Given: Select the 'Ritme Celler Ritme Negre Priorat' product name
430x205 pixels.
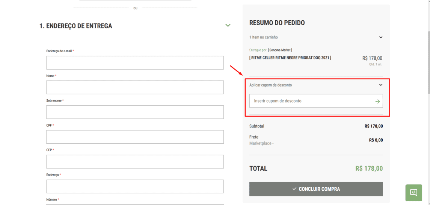Looking at the screenshot, I should point(290,58).
